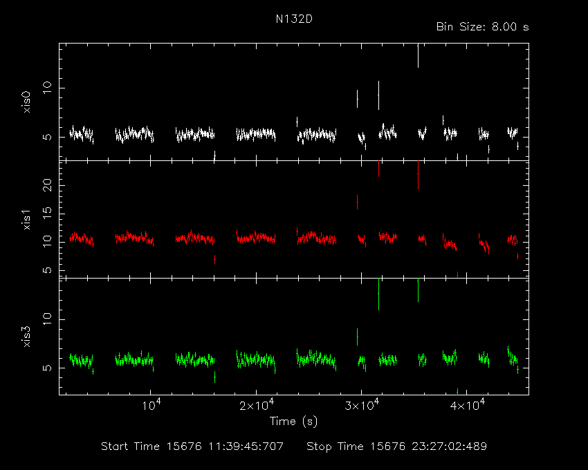Click the 4×10^4 x-axis tick label
588x470 pixels.
[x=467, y=405]
